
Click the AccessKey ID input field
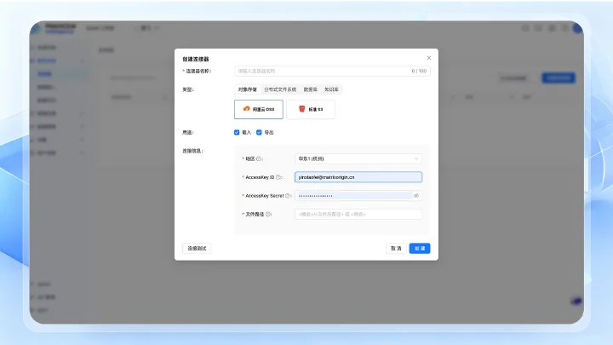pyautogui.click(x=358, y=177)
